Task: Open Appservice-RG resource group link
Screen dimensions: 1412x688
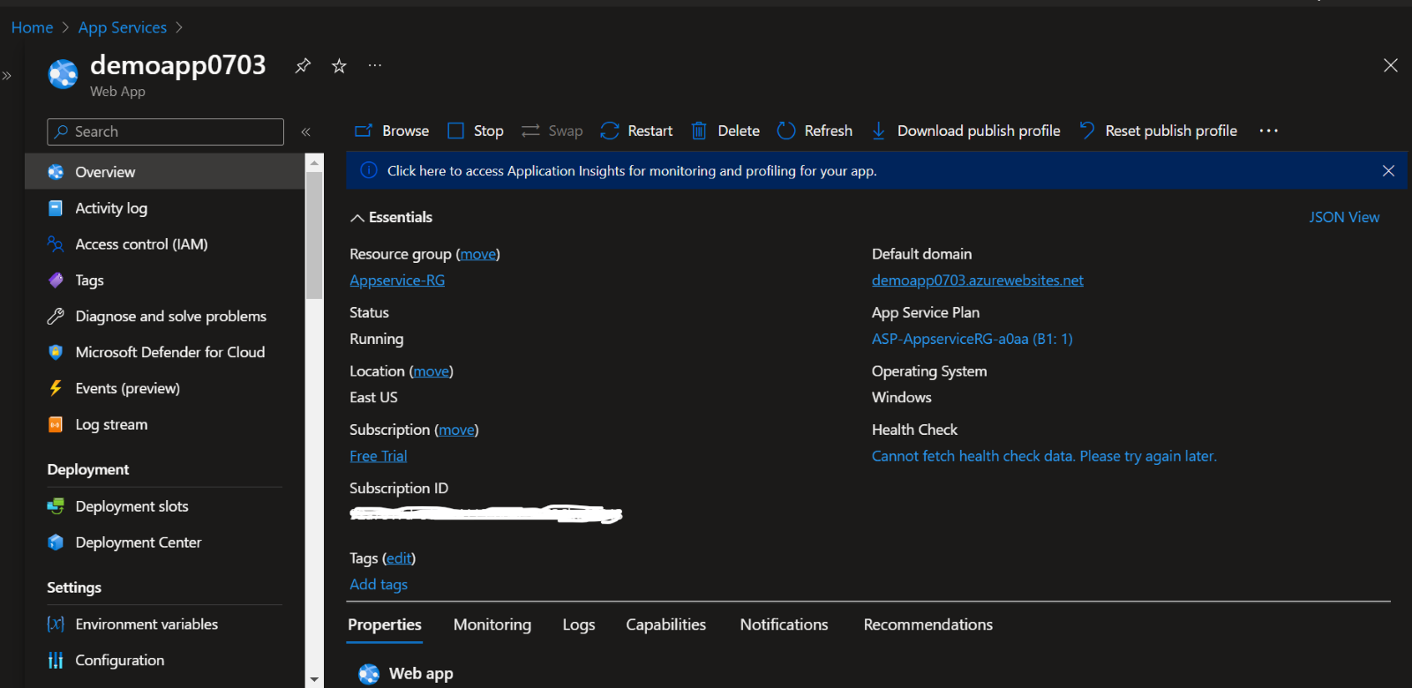Action: (397, 280)
